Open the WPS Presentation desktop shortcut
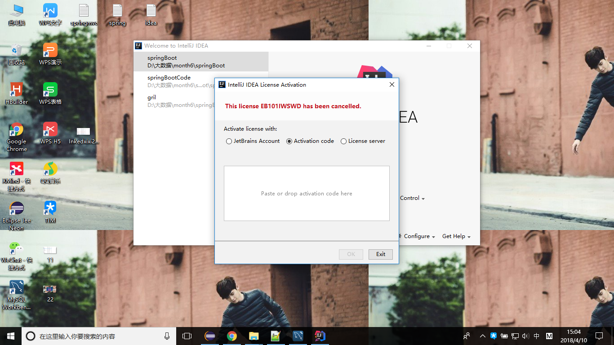Screen dimensions: 614x345 point(50,54)
